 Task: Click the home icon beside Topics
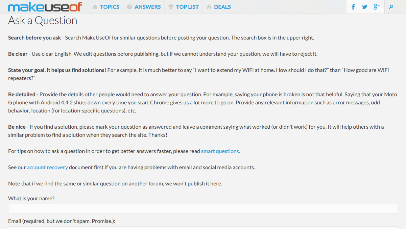[x=95, y=7]
